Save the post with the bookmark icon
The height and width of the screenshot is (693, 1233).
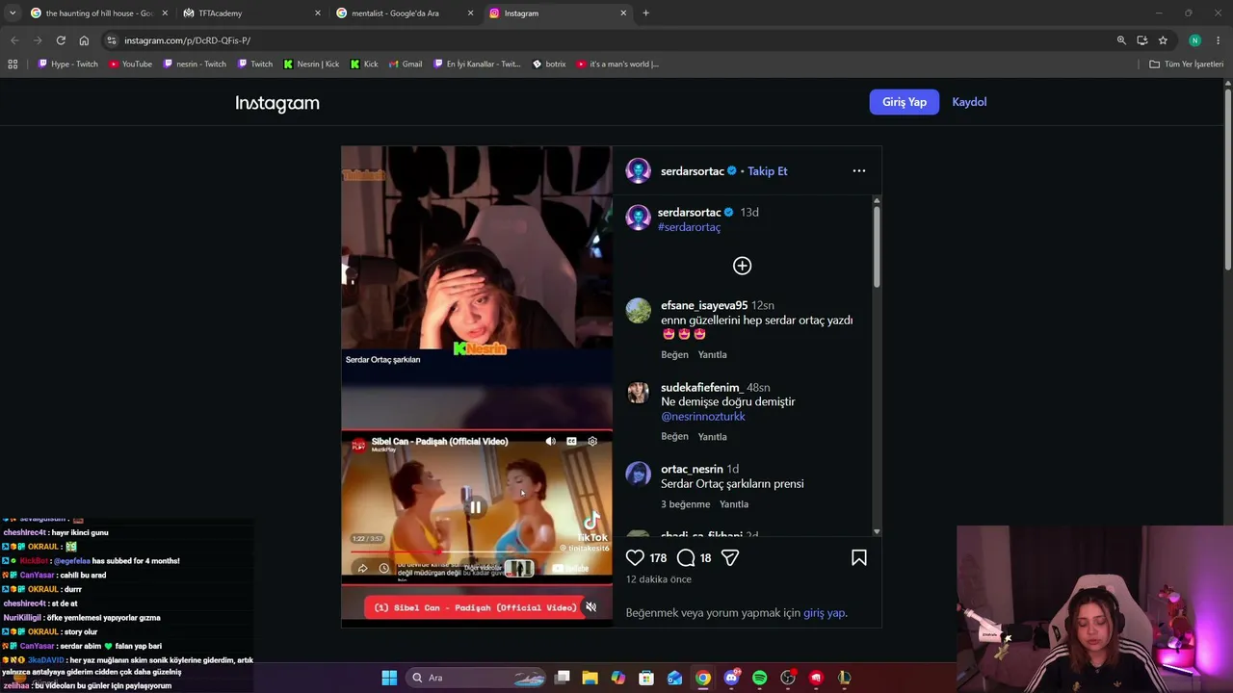(859, 557)
